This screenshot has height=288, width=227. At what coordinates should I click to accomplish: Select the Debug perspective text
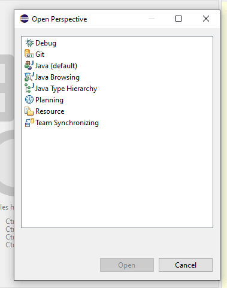46,43
